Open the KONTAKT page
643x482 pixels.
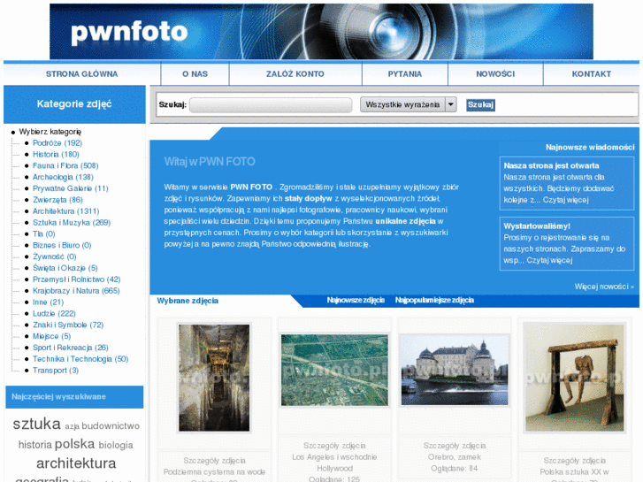coord(592,73)
